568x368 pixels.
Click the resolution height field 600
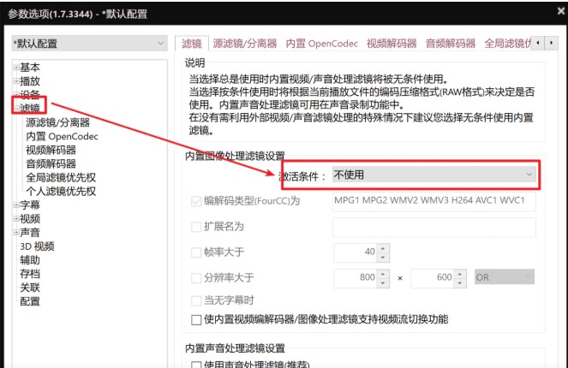[432, 278]
